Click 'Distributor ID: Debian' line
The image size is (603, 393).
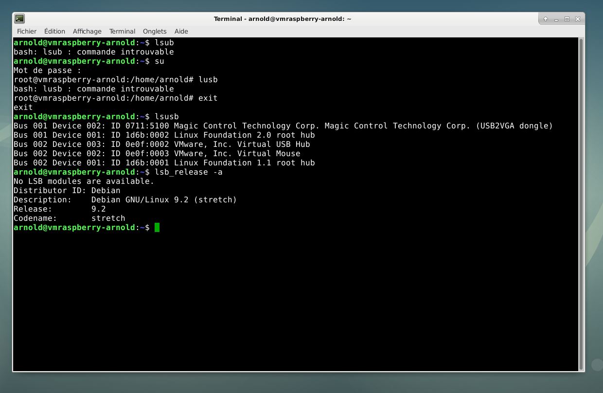[67, 191]
